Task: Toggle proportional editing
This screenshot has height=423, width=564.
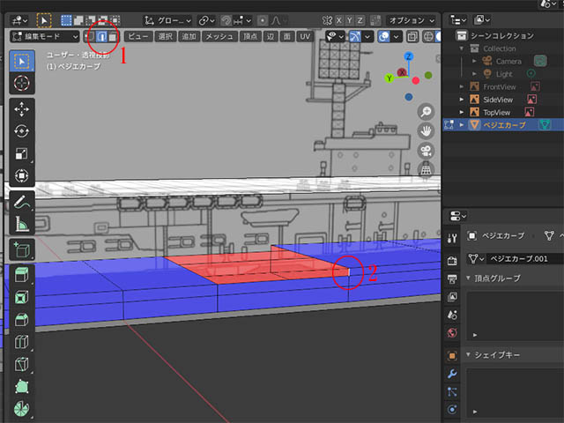Action: click(x=263, y=20)
